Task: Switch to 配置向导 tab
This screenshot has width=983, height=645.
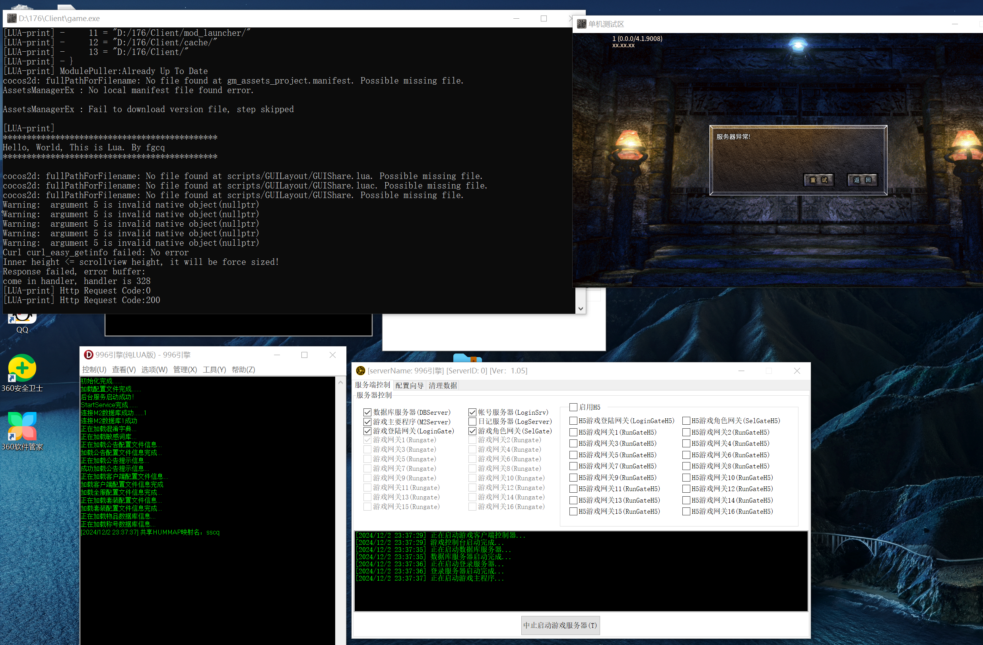Action: 409,385
